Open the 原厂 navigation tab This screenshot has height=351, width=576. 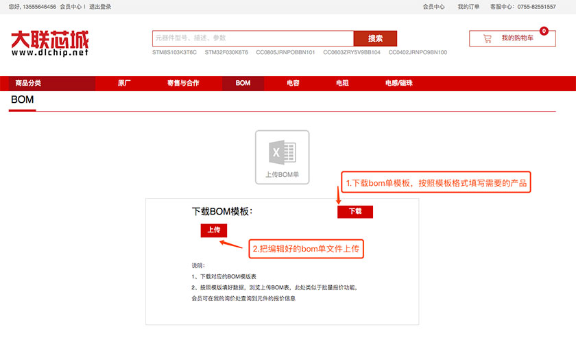click(x=124, y=83)
